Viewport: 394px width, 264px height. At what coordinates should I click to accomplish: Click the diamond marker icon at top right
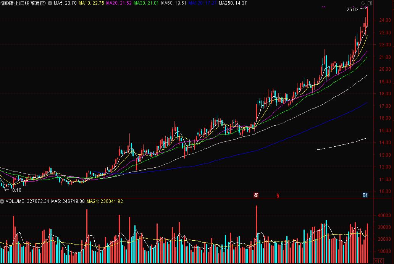click(x=363, y=3)
